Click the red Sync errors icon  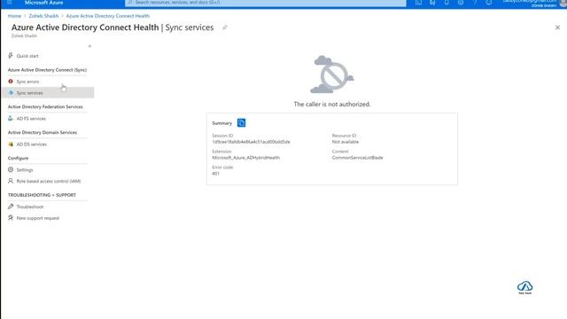tap(11, 82)
